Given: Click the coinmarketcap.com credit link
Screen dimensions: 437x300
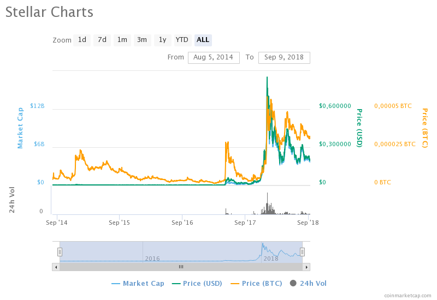Looking at the screenshot, I should pos(408,296).
